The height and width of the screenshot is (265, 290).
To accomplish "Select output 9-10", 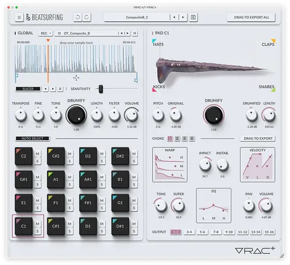I will pos(229,232).
